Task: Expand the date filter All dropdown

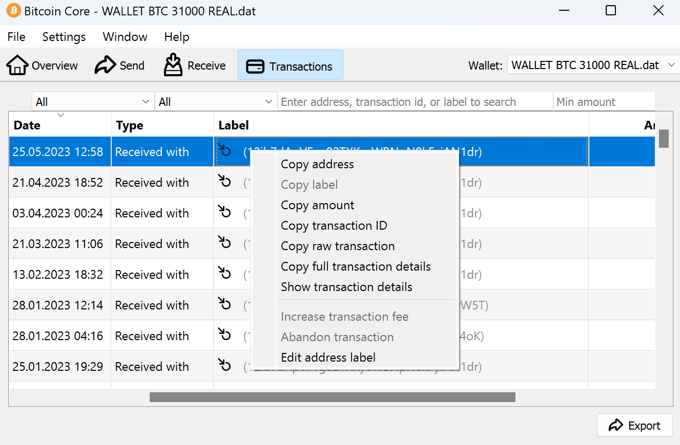Action: 93,102
